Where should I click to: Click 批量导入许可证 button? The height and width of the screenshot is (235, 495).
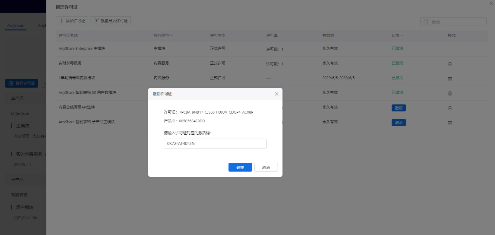111,21
